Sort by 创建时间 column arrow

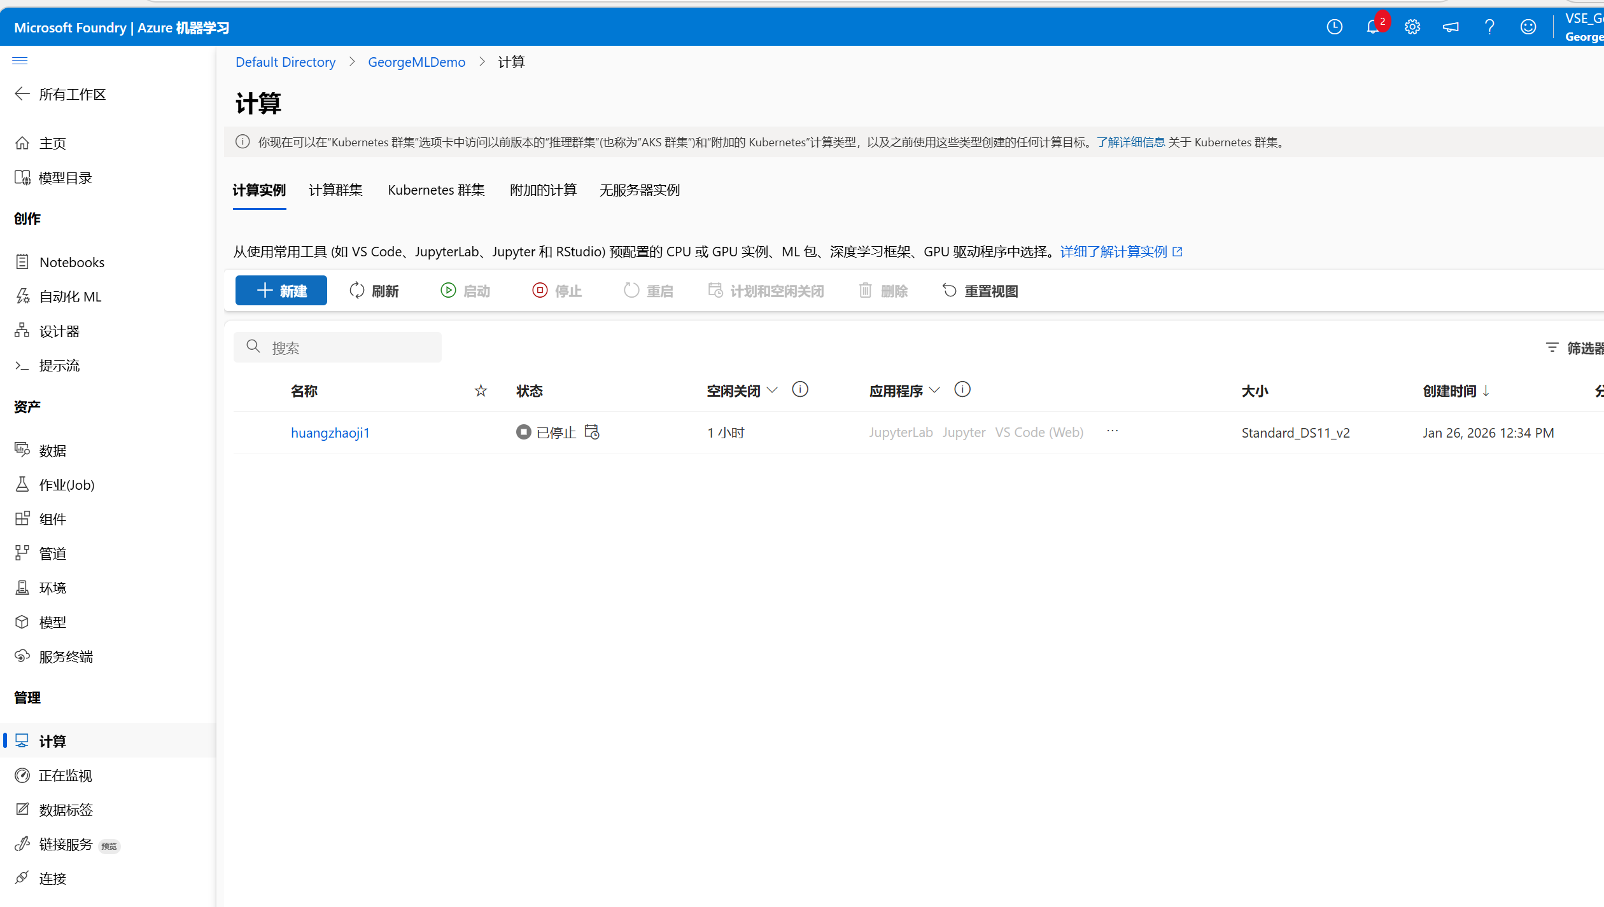coord(1486,391)
